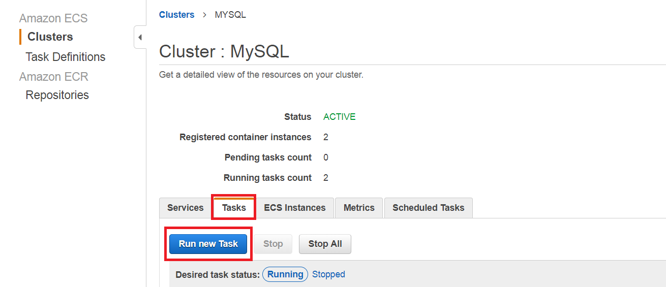Click the Amazon ECR sidebar heading
The height and width of the screenshot is (287, 666).
tap(53, 77)
